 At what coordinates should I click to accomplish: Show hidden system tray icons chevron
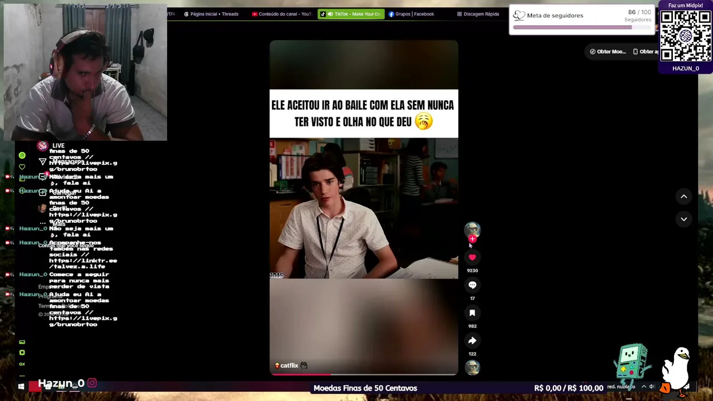tap(644, 387)
